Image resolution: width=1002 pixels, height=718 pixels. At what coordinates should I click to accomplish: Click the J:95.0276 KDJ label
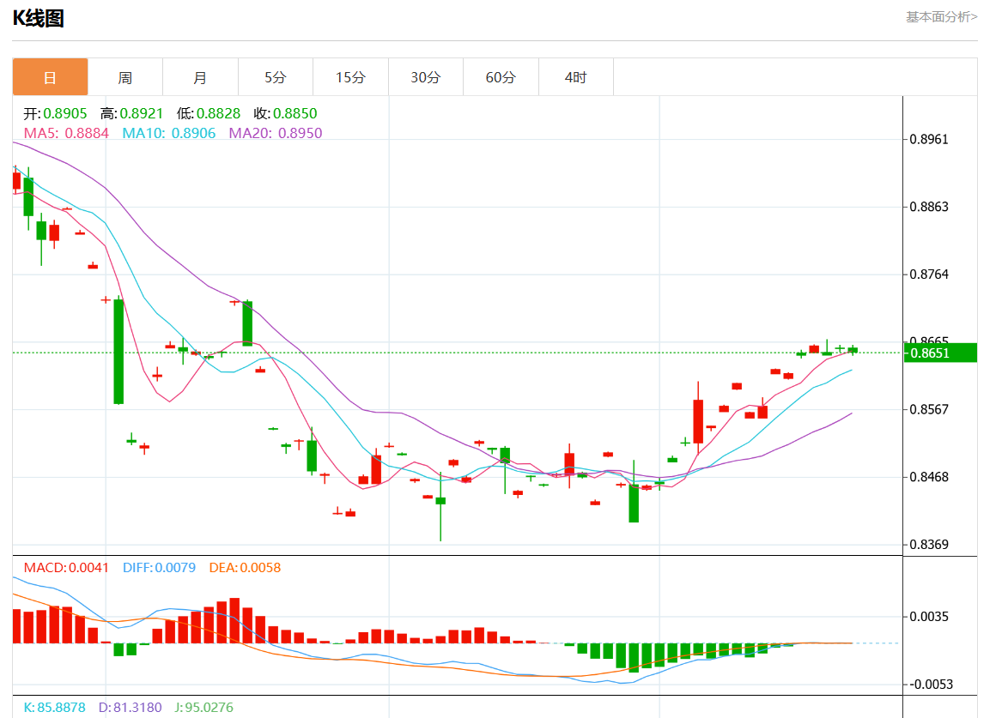pos(203,708)
